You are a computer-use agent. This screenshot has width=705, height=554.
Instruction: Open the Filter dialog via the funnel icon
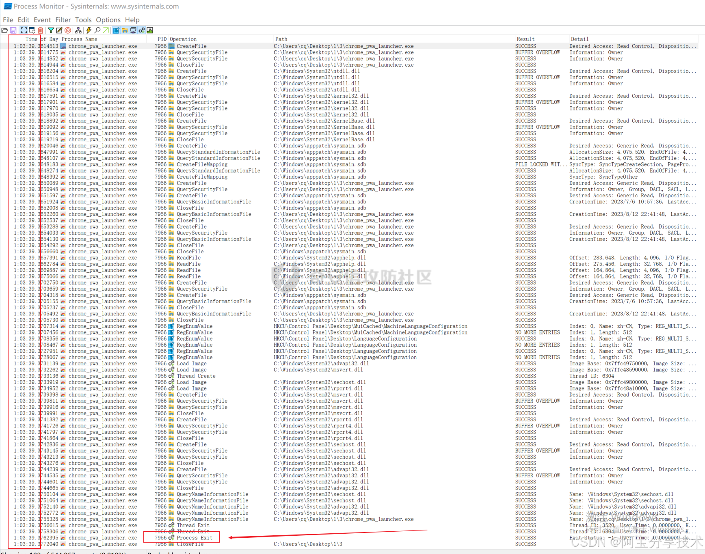(x=51, y=30)
